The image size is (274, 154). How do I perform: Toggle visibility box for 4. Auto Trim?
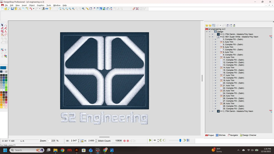coord(215,42)
